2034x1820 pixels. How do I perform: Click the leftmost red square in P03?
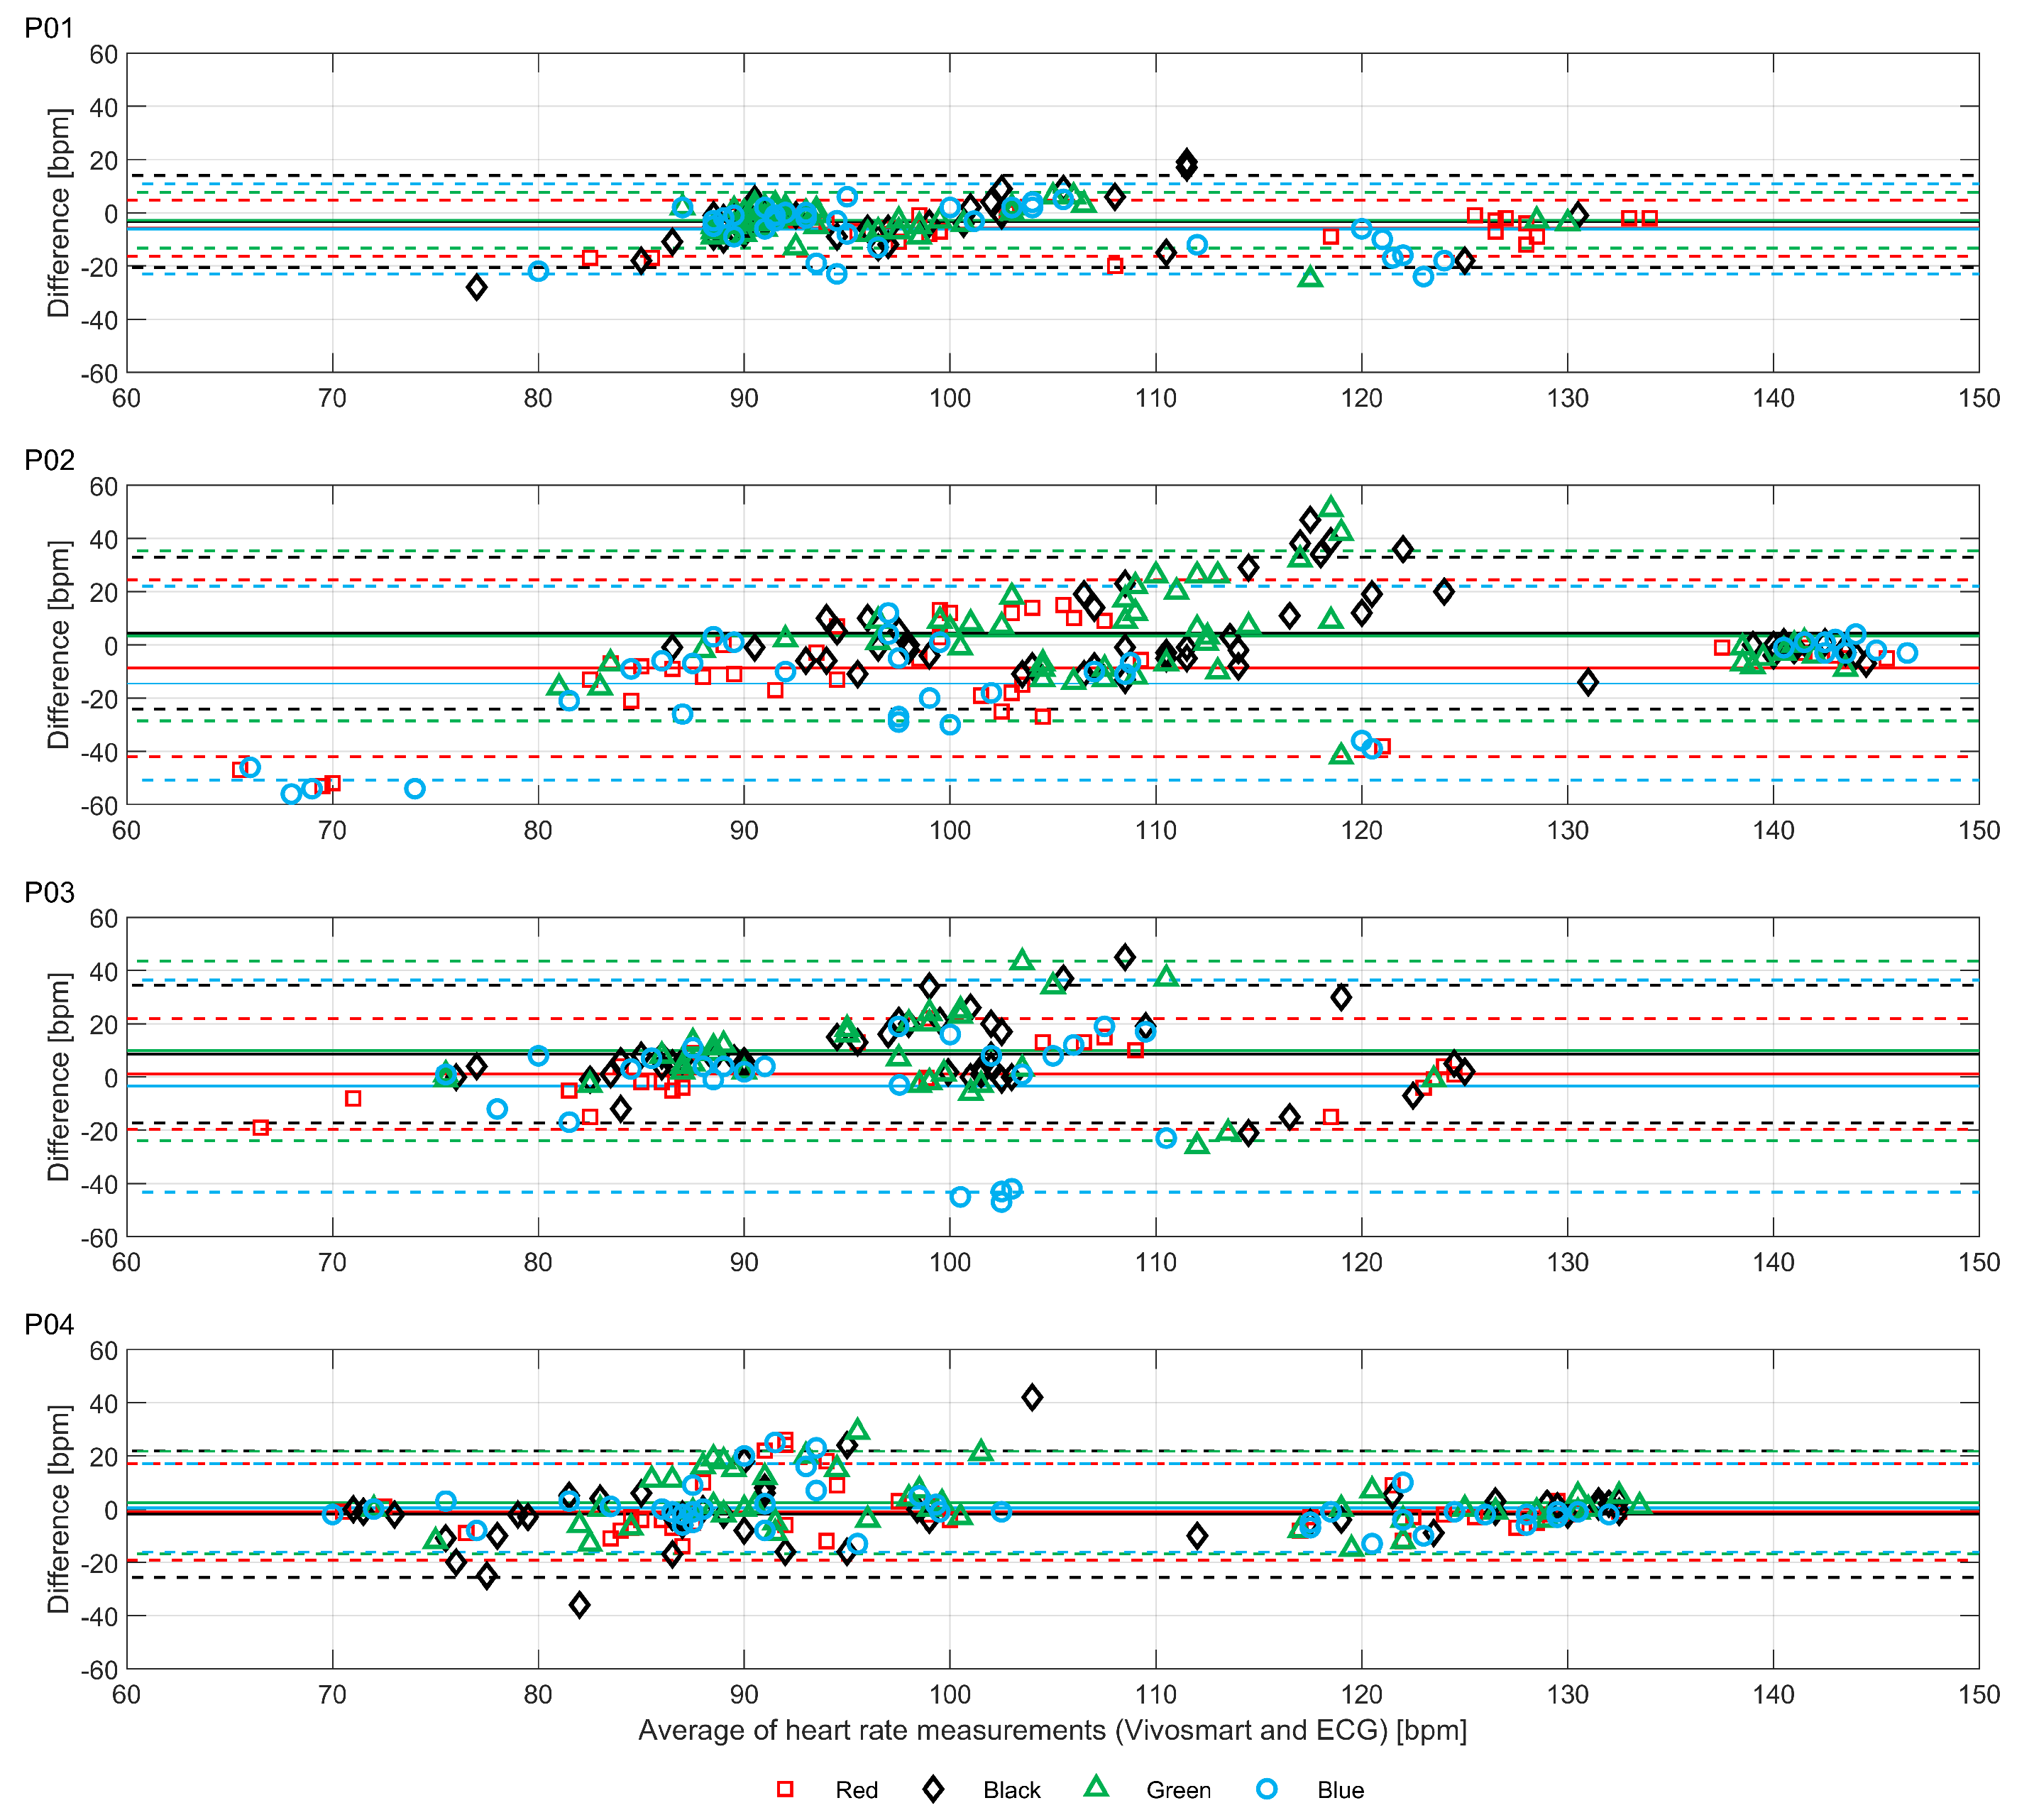pos(261,1127)
